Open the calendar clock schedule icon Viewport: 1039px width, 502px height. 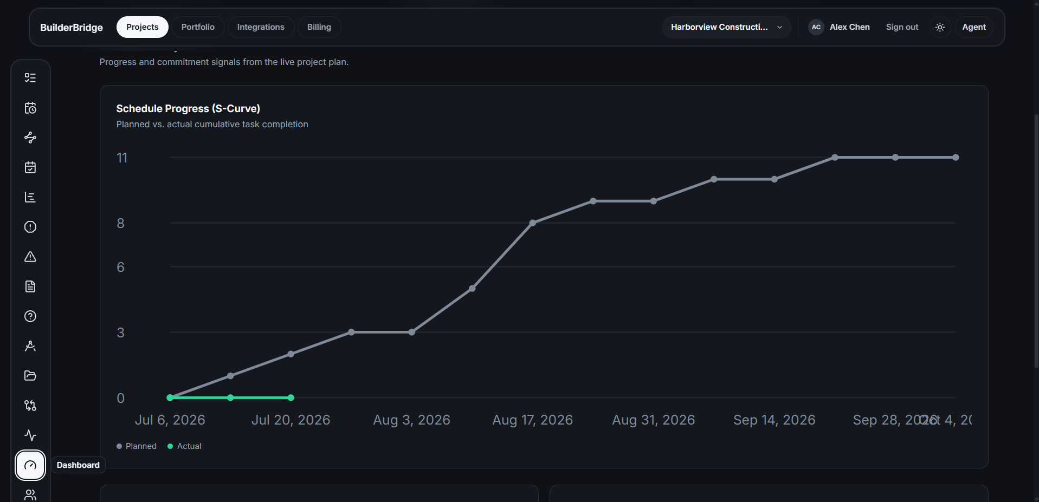click(x=30, y=108)
